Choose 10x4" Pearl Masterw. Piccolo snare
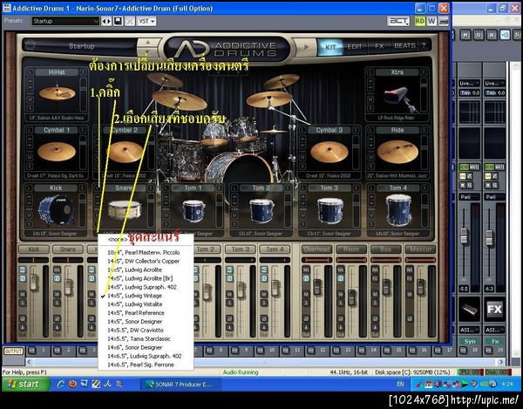Image resolution: width=523 pixels, height=409 pixels. 146,253
